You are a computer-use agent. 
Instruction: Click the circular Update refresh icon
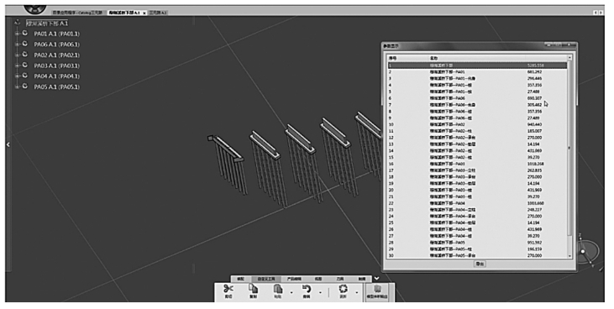point(343,289)
